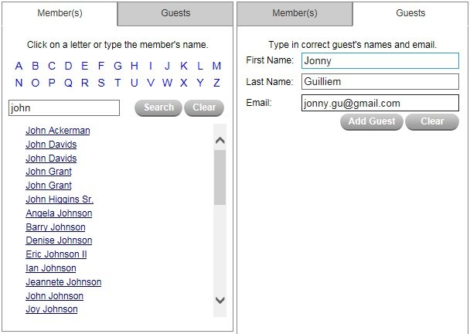
Task: Open Member(s) tab above the guest form
Action: click(295, 13)
